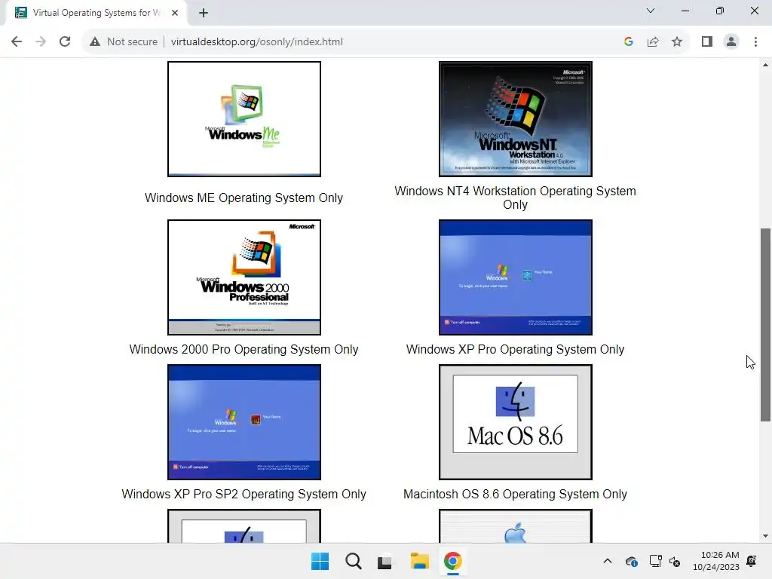772x579 pixels.
Task: Reload the current page
Action: pos(65,42)
